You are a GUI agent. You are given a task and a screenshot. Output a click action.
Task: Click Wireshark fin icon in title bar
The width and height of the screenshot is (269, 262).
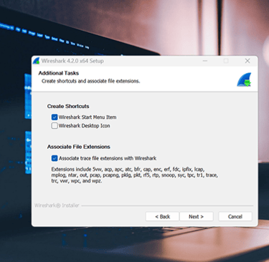point(37,61)
